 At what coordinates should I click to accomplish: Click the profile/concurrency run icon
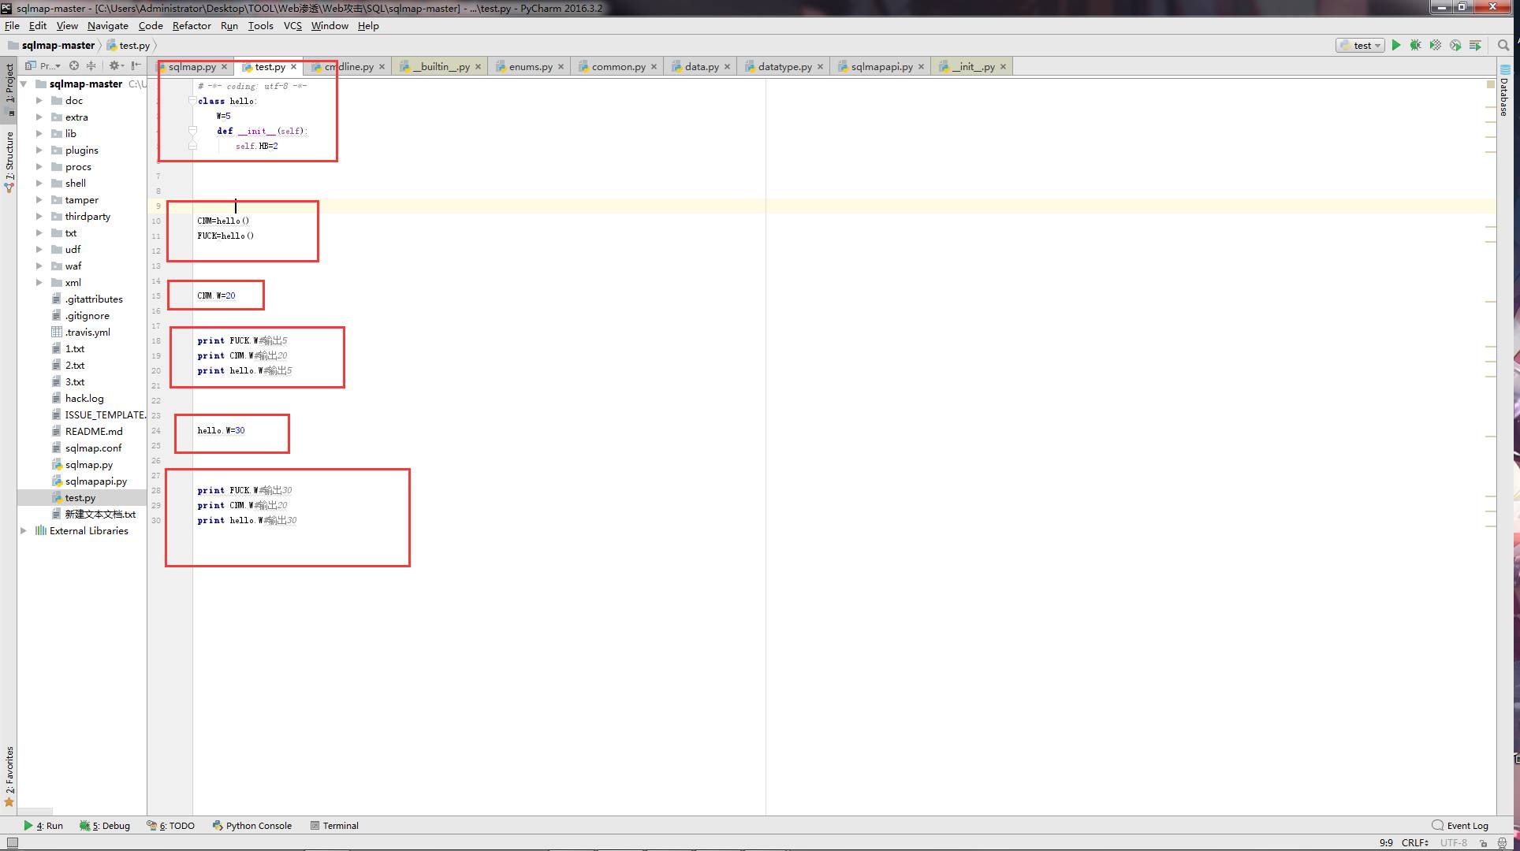tap(1455, 46)
